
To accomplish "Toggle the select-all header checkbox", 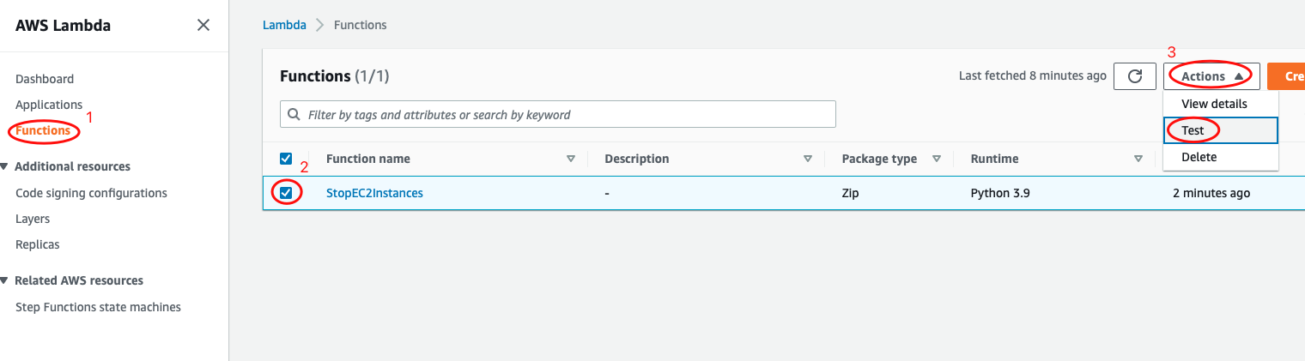I will (286, 159).
